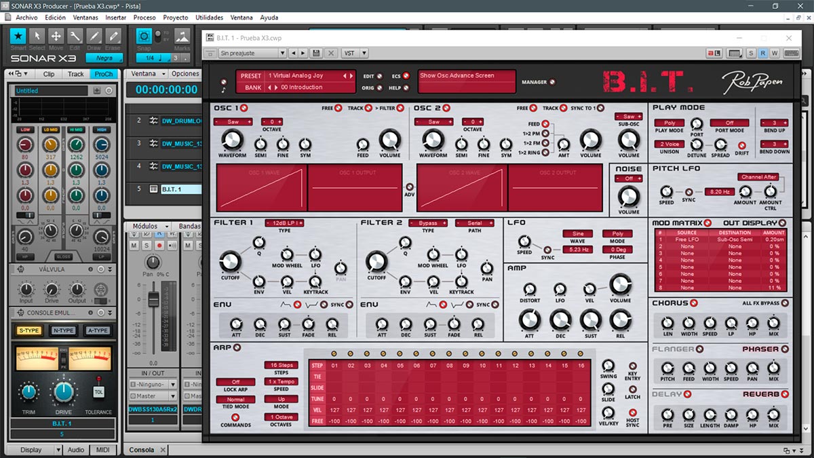Toggle OSC 2 on/off LED

click(x=446, y=108)
